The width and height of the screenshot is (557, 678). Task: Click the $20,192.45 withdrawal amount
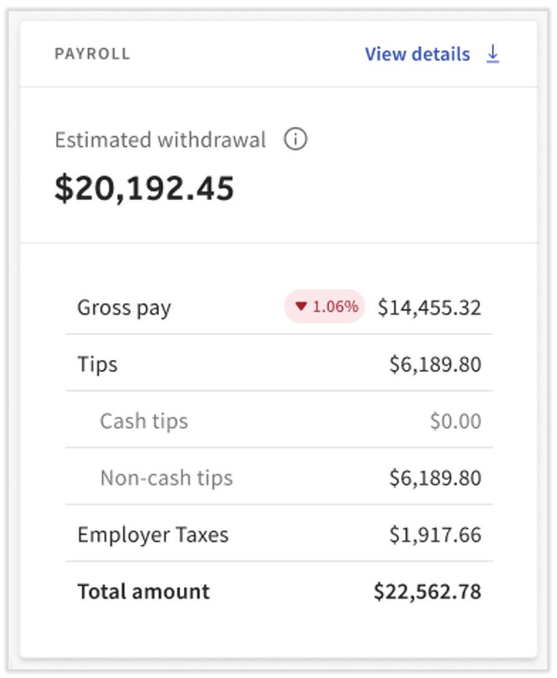(144, 188)
